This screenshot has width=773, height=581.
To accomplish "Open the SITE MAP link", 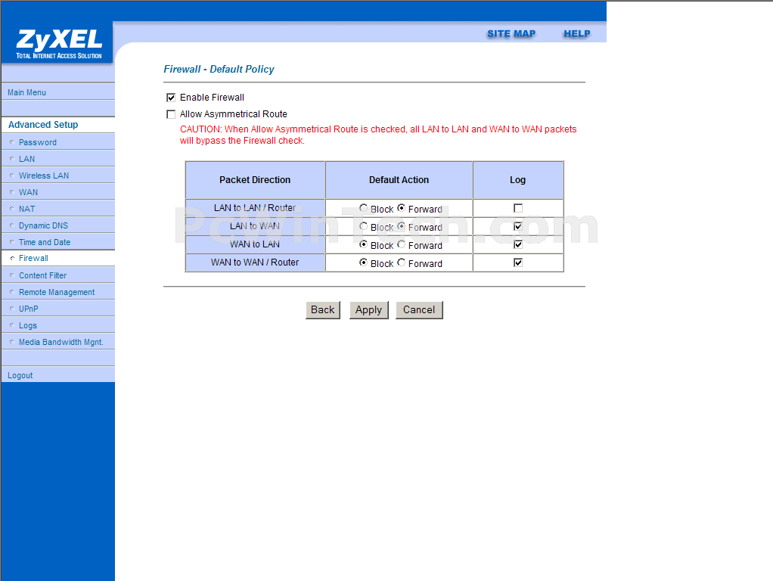I will coord(511,33).
